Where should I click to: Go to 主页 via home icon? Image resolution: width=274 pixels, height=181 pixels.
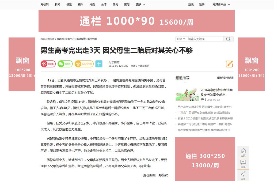(243, 152)
